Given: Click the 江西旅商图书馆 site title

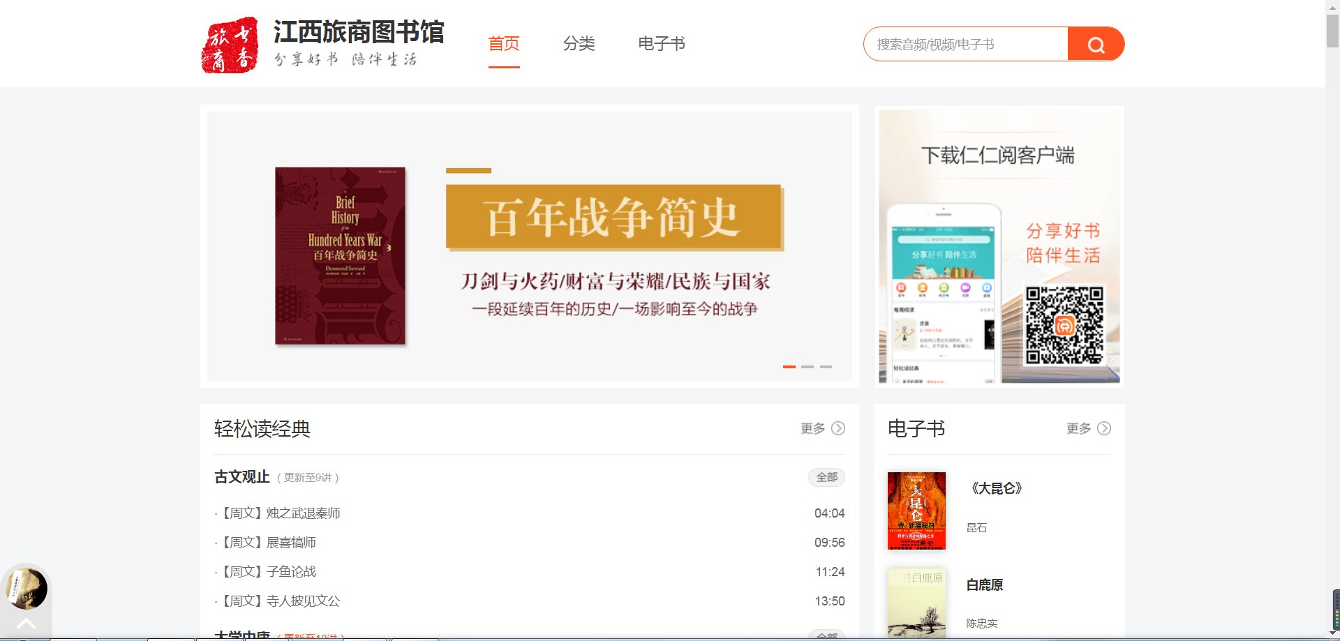Looking at the screenshot, I should pos(359,32).
